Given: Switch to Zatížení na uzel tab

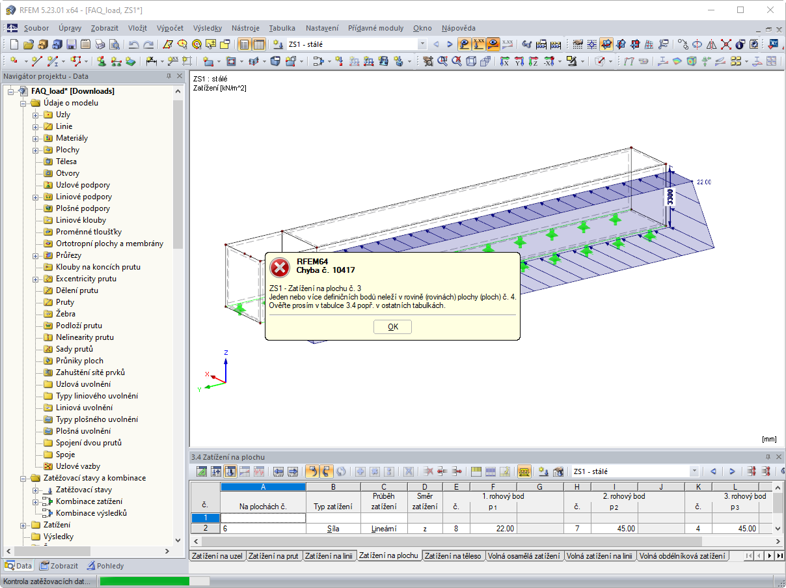Looking at the screenshot, I should coord(217,555).
